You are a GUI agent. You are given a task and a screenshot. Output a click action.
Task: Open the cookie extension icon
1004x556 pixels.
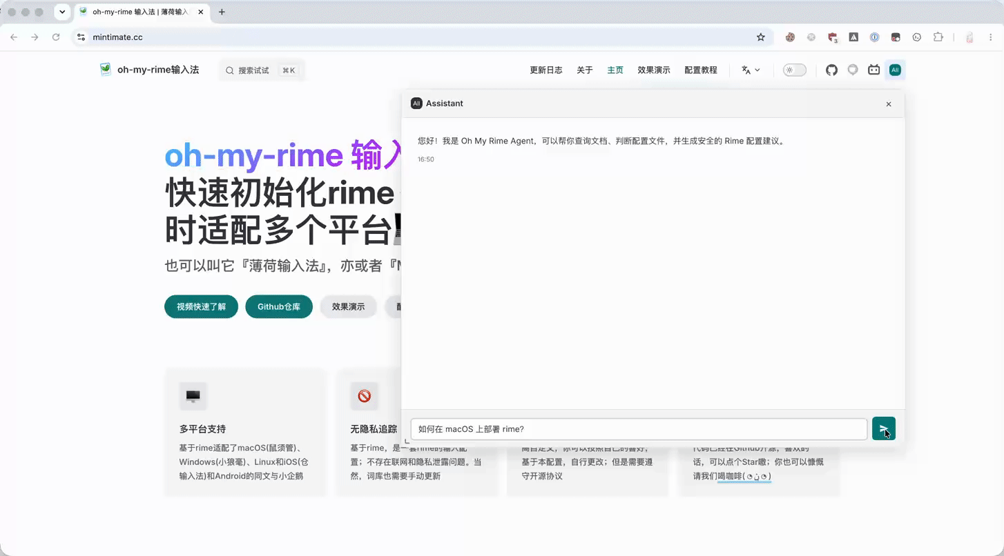790,37
